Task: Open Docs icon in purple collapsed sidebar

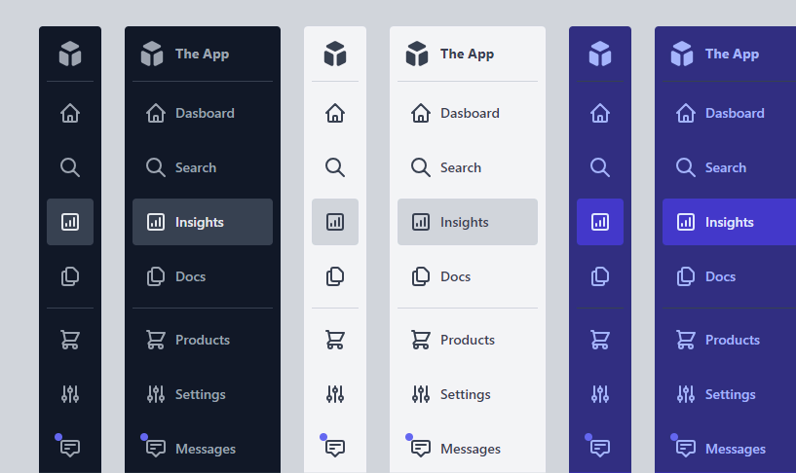Action: coord(600,276)
